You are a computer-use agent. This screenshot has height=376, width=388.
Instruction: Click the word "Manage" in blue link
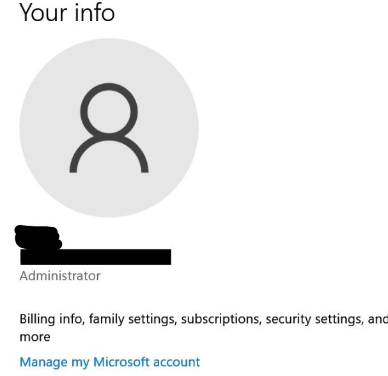pyautogui.click(x=43, y=363)
